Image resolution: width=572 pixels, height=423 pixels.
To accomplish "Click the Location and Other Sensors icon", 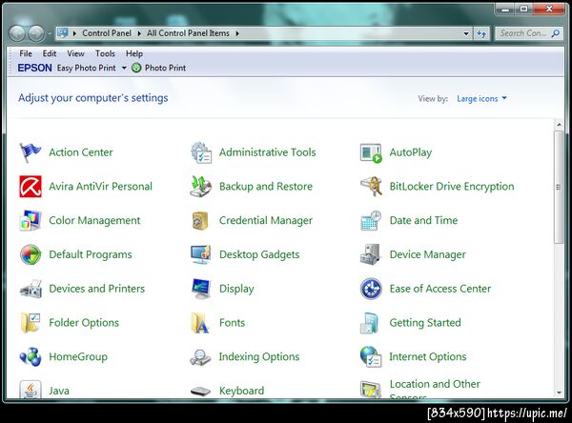I will click(x=370, y=389).
